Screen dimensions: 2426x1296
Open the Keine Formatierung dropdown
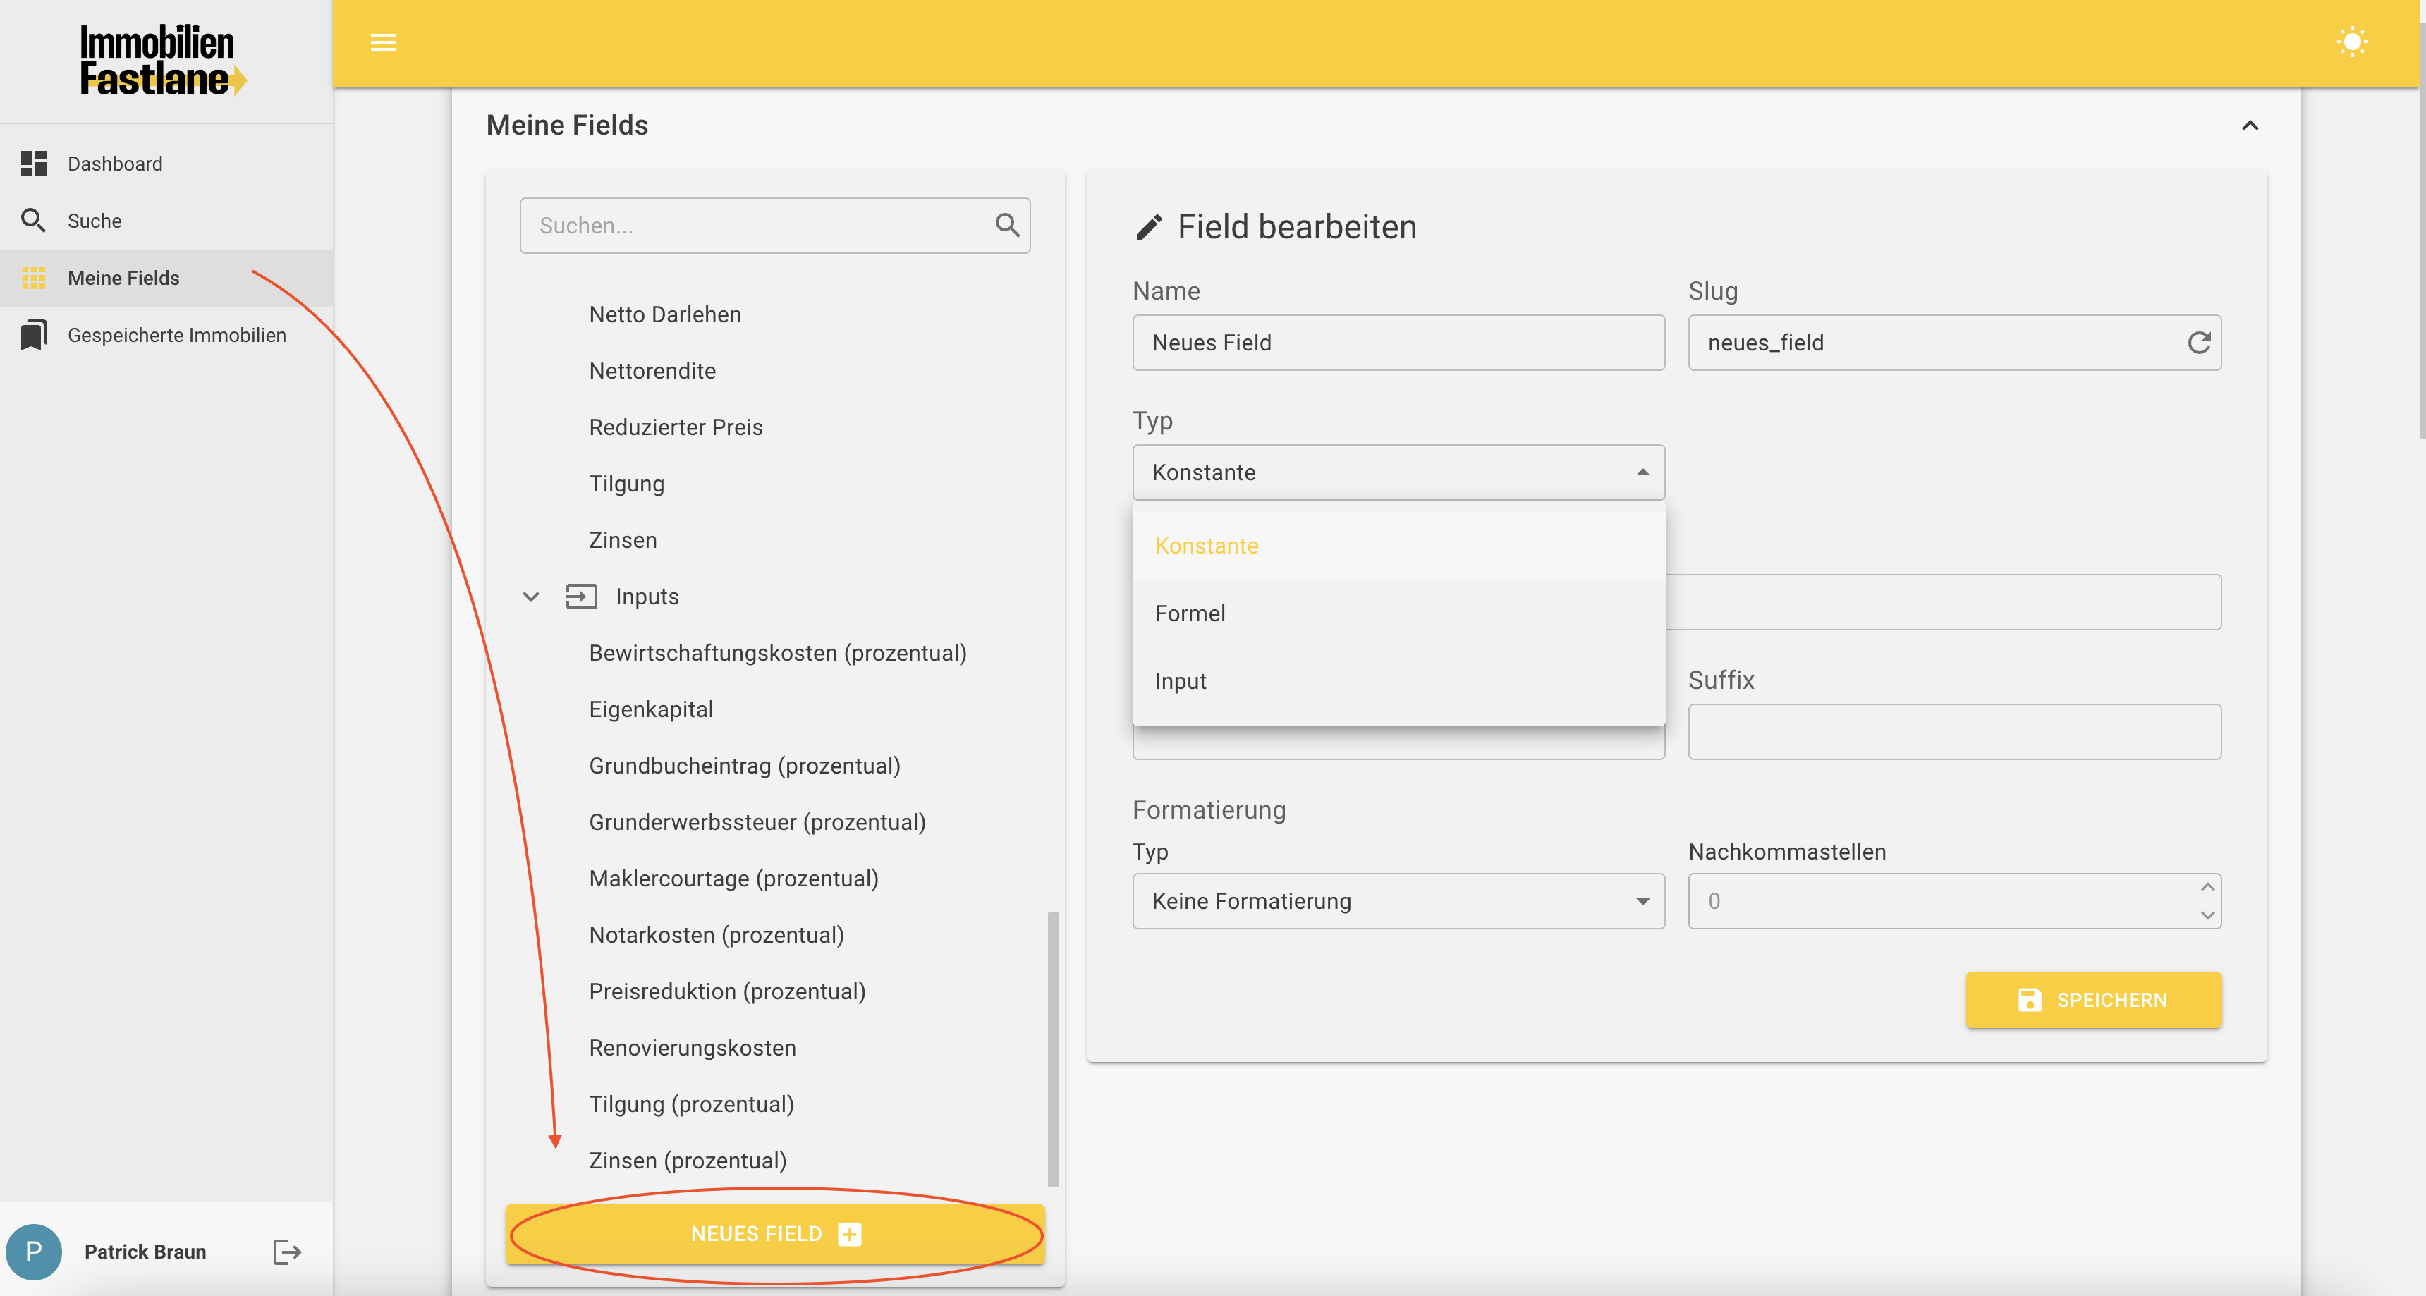tap(1398, 901)
